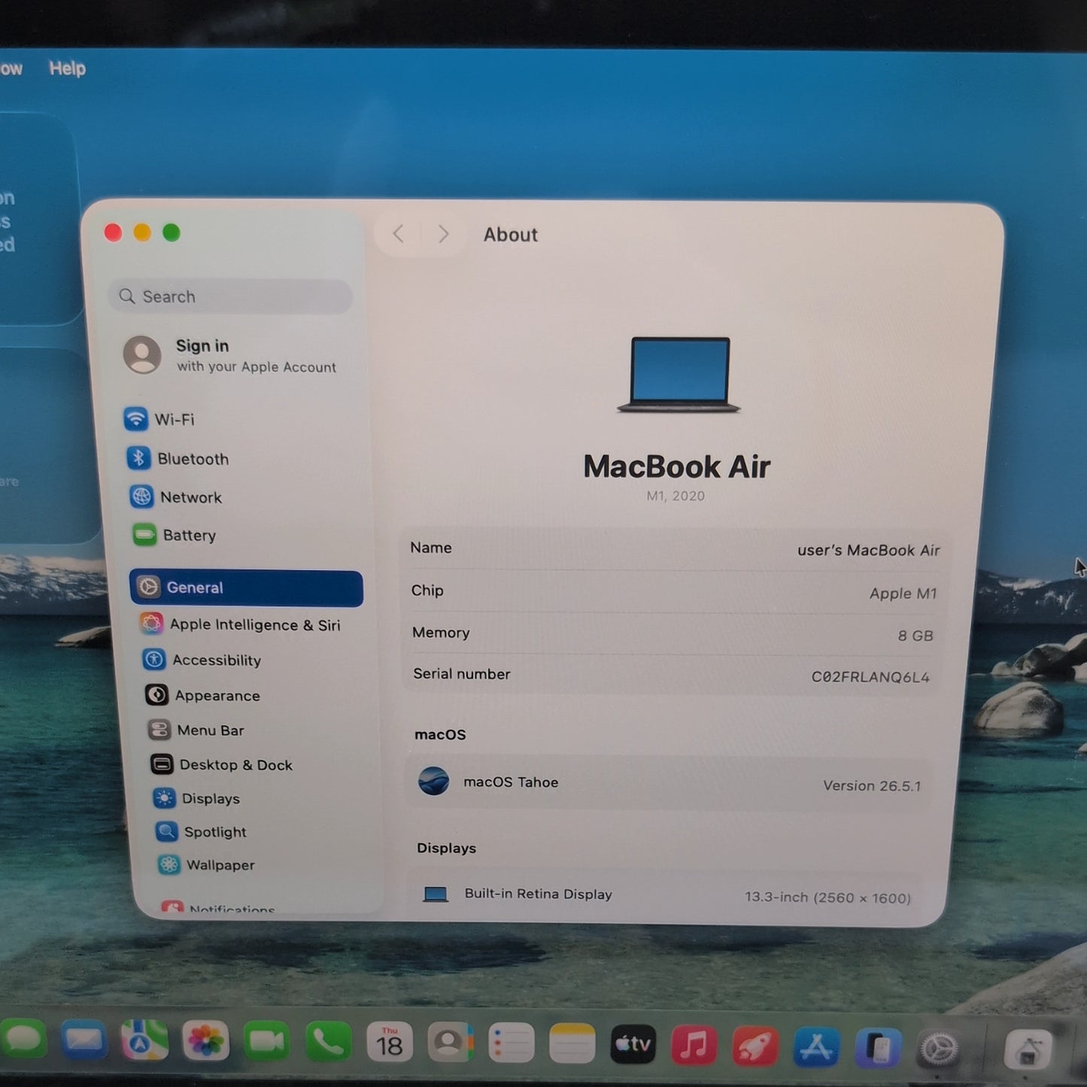Open the Battery settings pane
The width and height of the screenshot is (1087, 1087).
175,535
